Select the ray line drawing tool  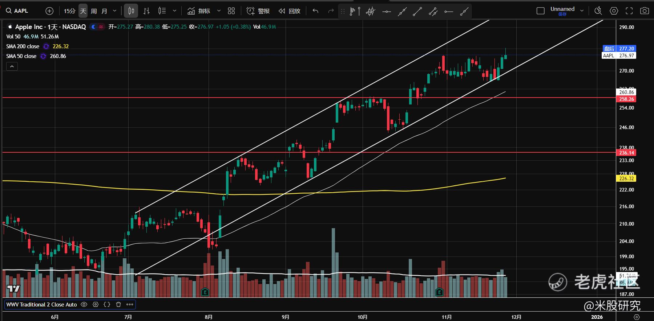464,12
